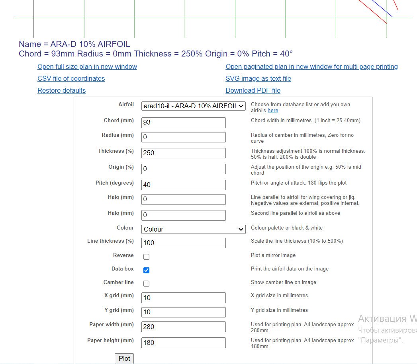The height and width of the screenshot is (364, 417).
Task: Click the Radius (mm) input field
Action: click(x=183, y=137)
